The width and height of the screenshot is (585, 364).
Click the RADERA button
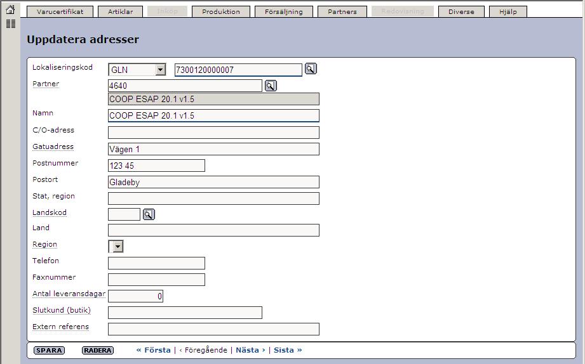[98, 350]
